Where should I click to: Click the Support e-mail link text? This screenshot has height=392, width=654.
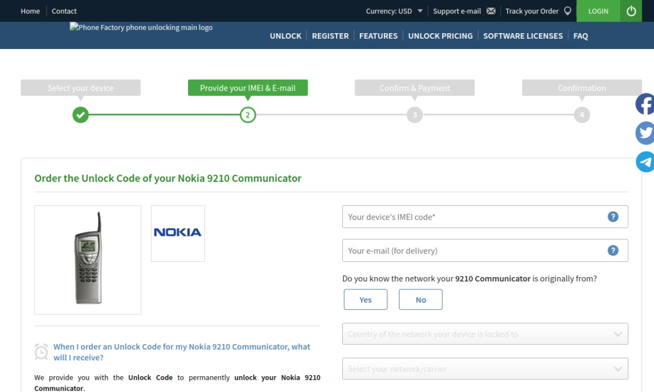coord(457,11)
